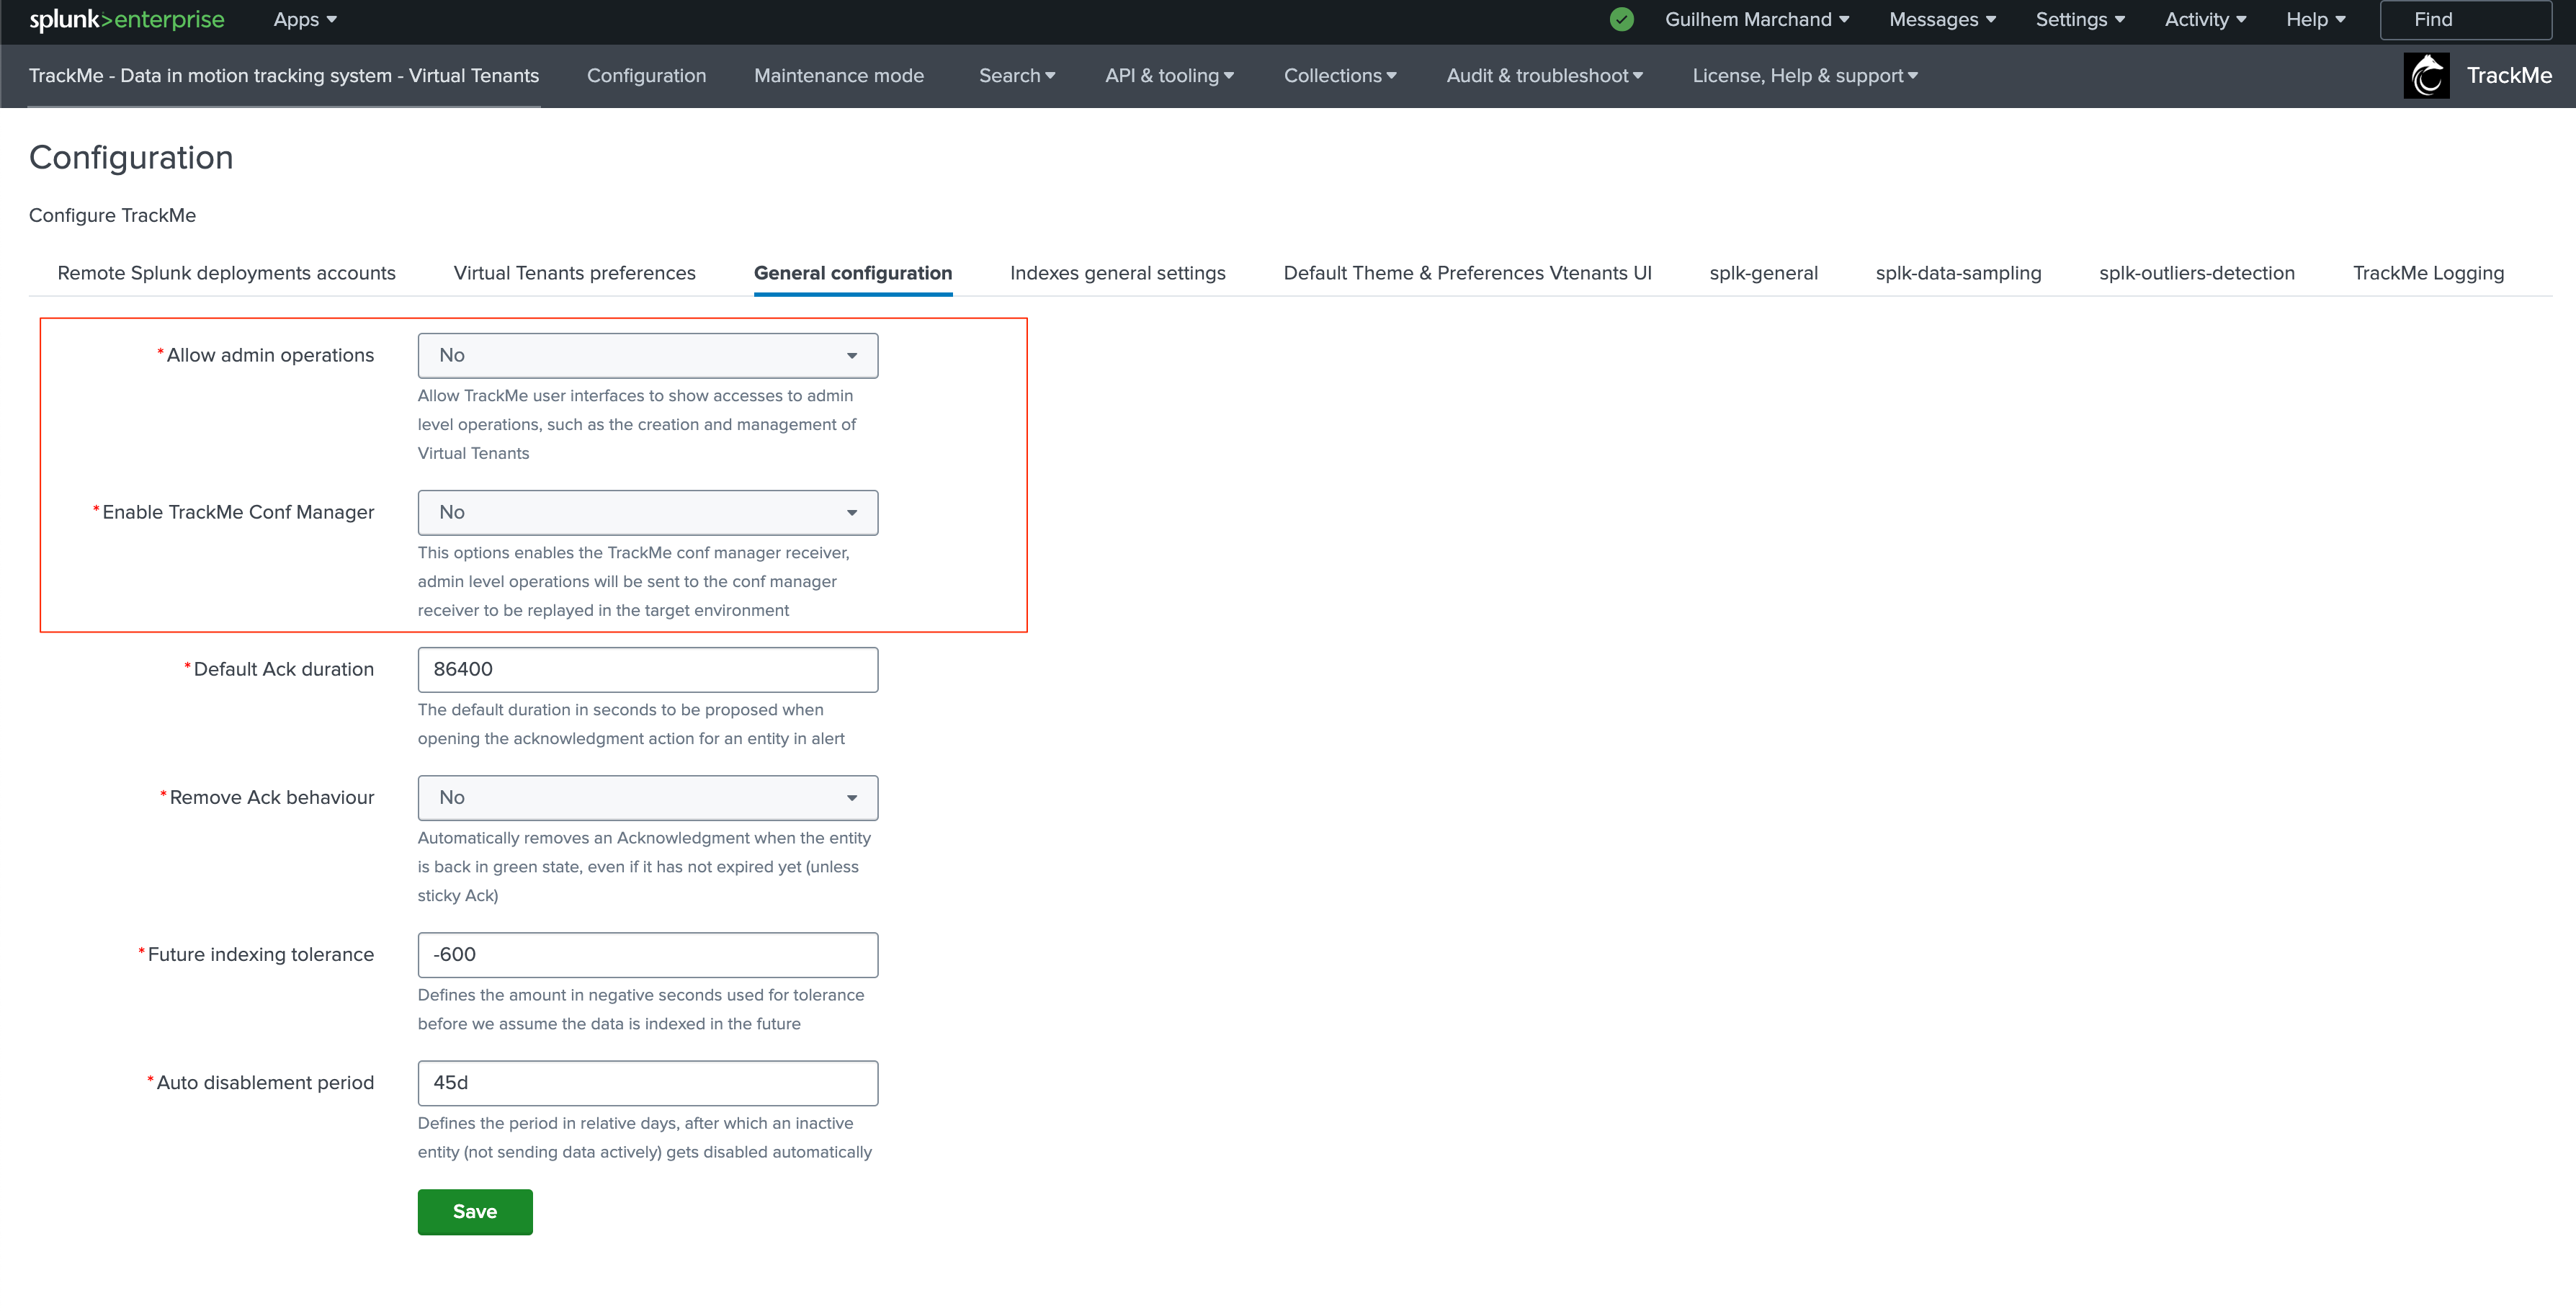Click the green health status checkmark icon
The height and width of the screenshot is (1311, 2576).
pos(1621,19)
